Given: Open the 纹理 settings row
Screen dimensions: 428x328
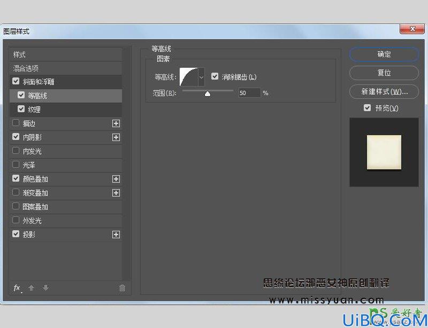Looking at the screenshot, I should point(66,110).
